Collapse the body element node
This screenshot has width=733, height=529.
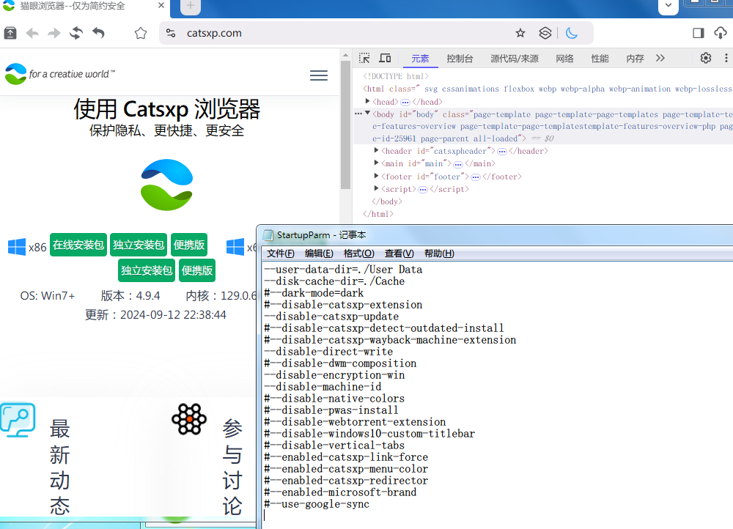[x=367, y=113]
